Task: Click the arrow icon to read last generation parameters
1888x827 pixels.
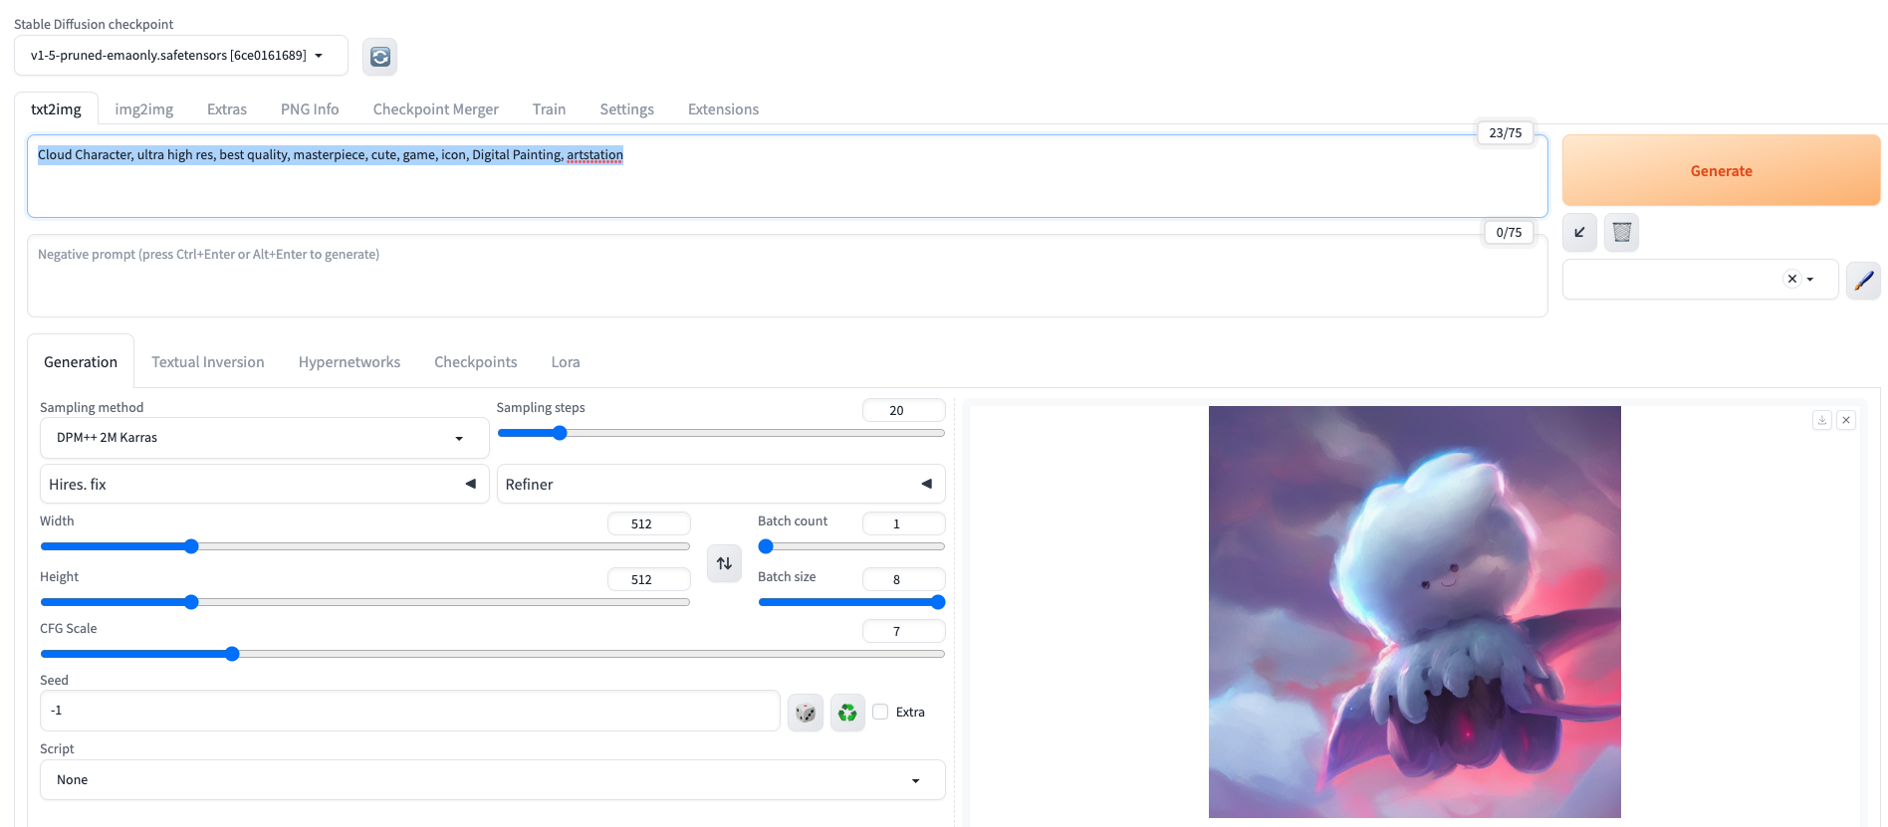Action: pos(1579,233)
